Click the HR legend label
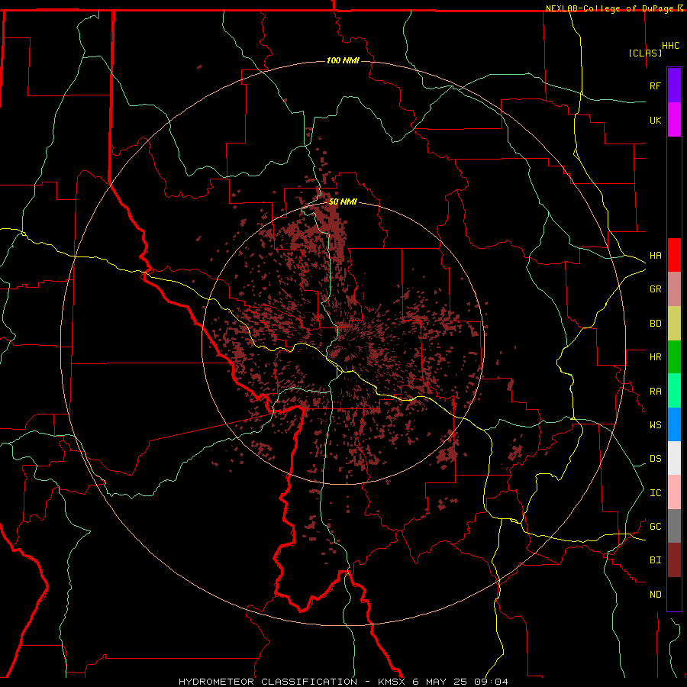 coord(656,357)
